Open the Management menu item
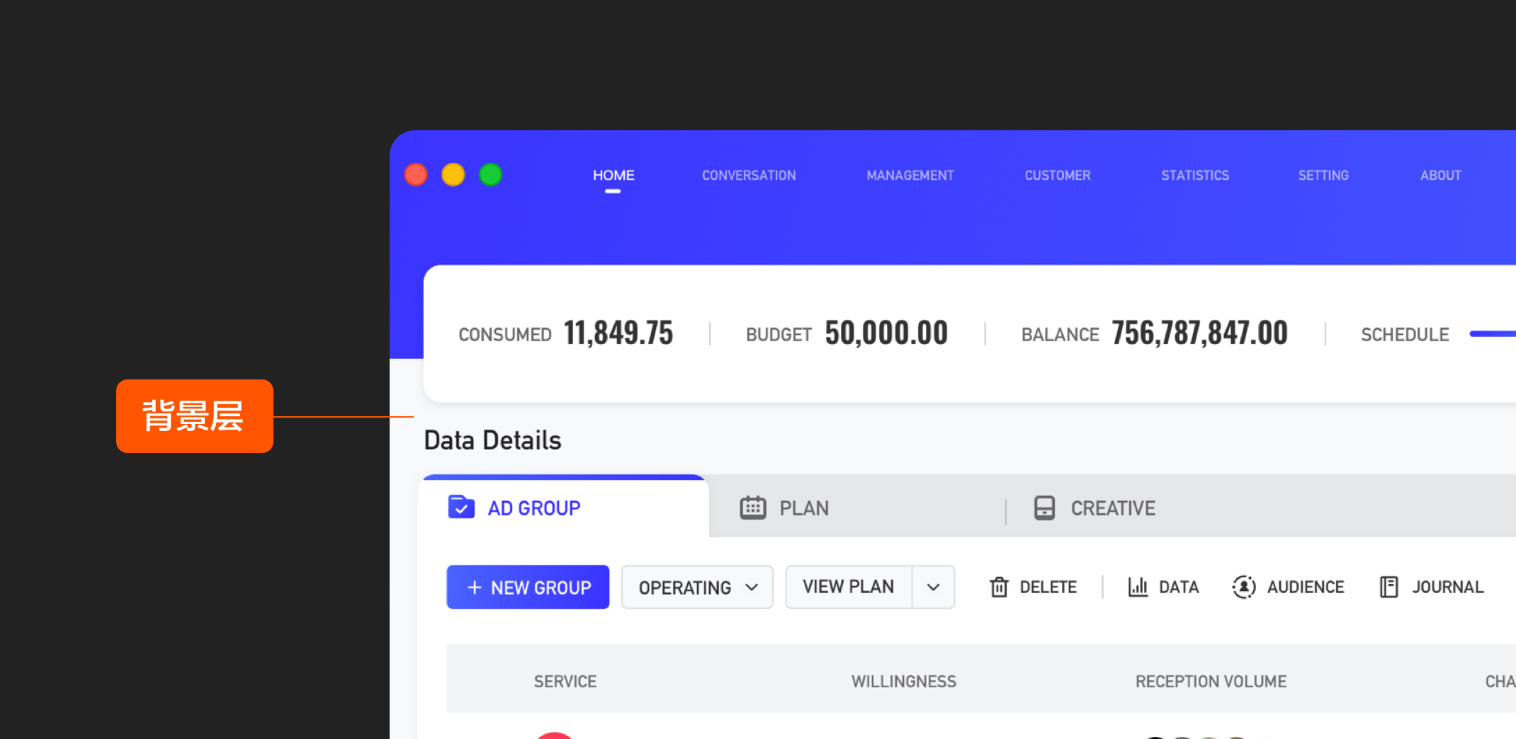 coord(910,176)
